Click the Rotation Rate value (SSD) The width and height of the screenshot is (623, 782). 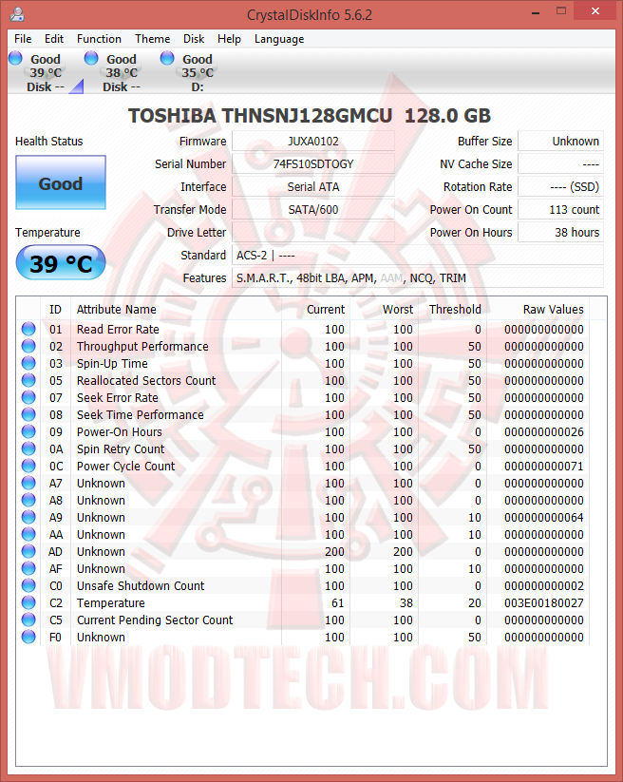click(560, 187)
